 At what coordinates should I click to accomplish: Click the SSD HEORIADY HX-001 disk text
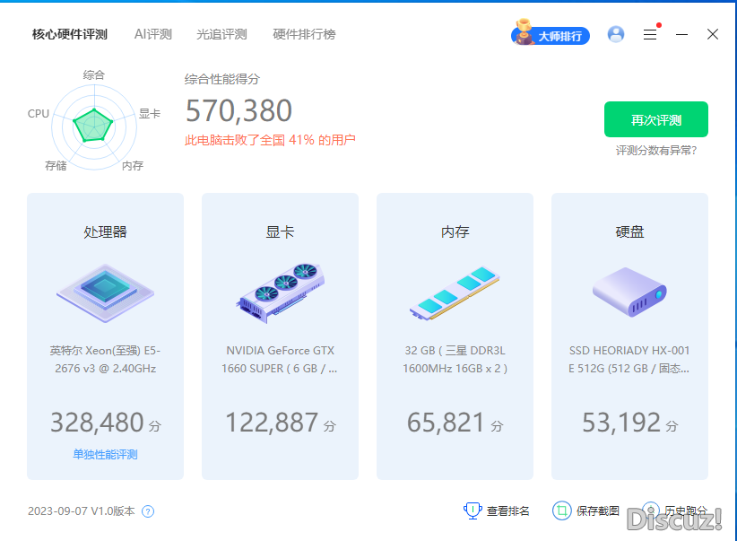(629, 360)
